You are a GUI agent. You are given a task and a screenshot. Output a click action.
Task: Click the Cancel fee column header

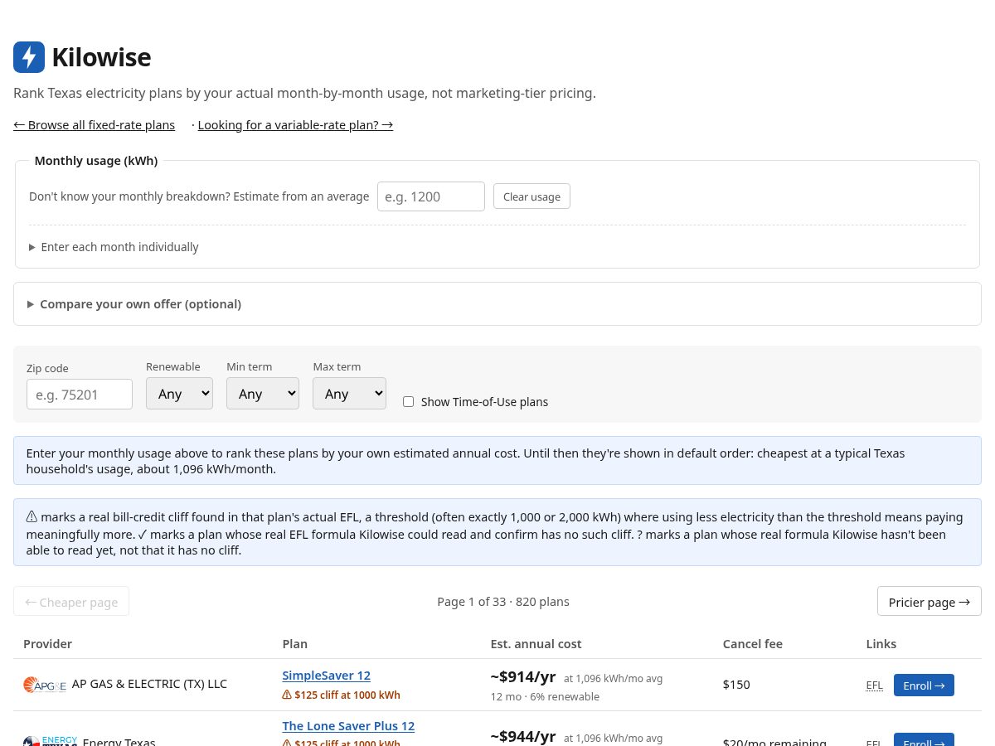pyautogui.click(x=752, y=644)
